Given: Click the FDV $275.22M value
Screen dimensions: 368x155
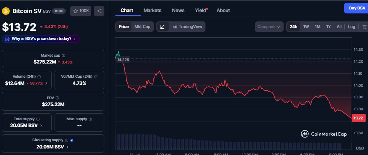Looking at the screenshot, I should 53,105.
